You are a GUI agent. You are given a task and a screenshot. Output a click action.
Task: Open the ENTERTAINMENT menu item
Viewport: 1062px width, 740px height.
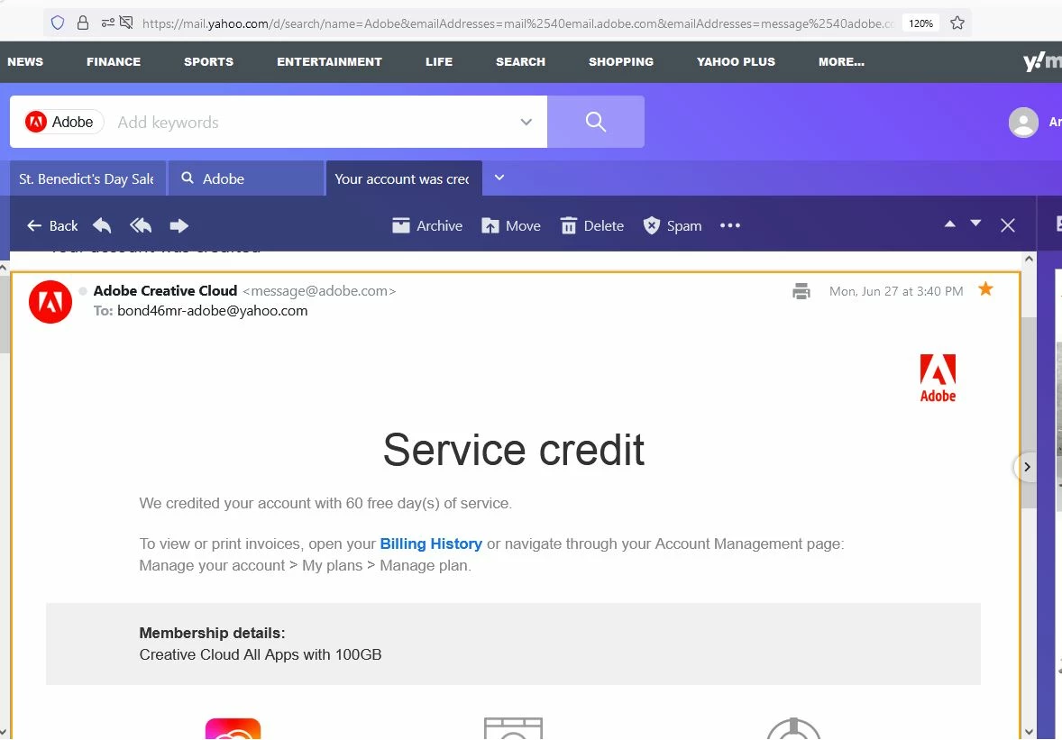point(329,61)
